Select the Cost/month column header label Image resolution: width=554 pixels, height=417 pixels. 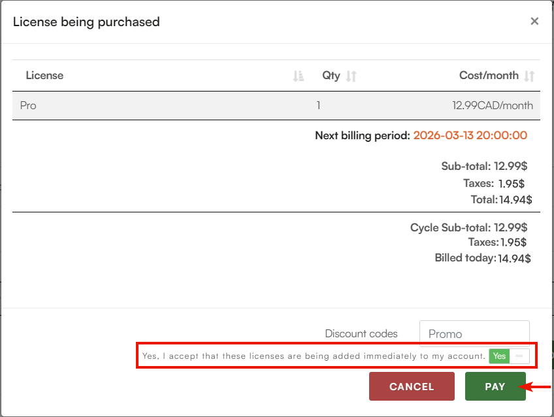489,75
